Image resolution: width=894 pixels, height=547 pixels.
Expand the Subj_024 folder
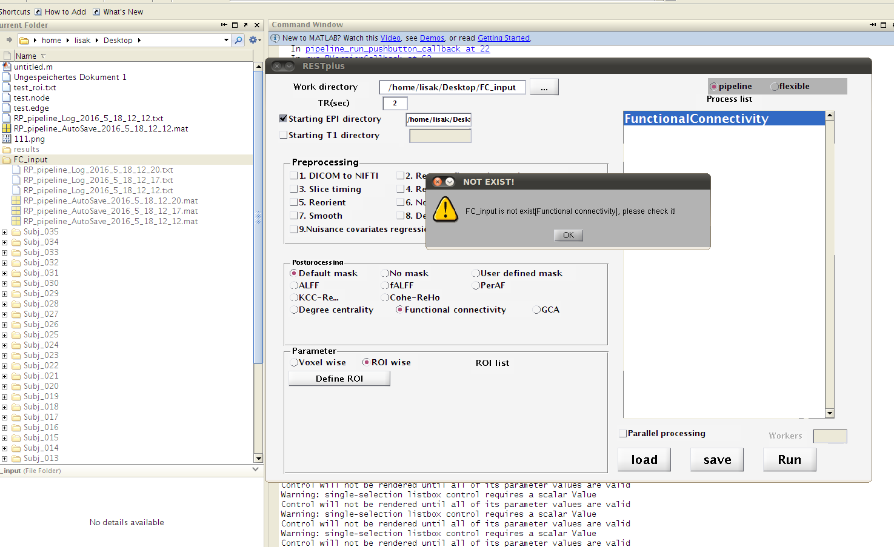click(5, 345)
